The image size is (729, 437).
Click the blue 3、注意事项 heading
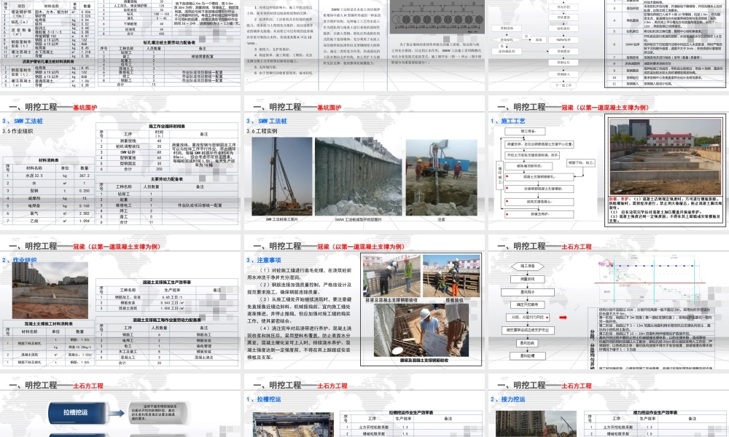264,260
